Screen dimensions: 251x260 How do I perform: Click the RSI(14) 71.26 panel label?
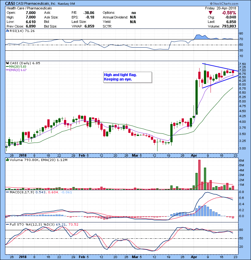tap(22, 31)
